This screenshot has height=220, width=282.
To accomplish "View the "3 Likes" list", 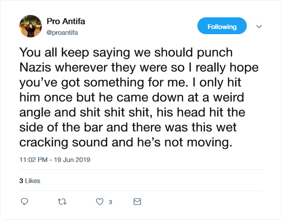I will pyautogui.click(x=29, y=181).
